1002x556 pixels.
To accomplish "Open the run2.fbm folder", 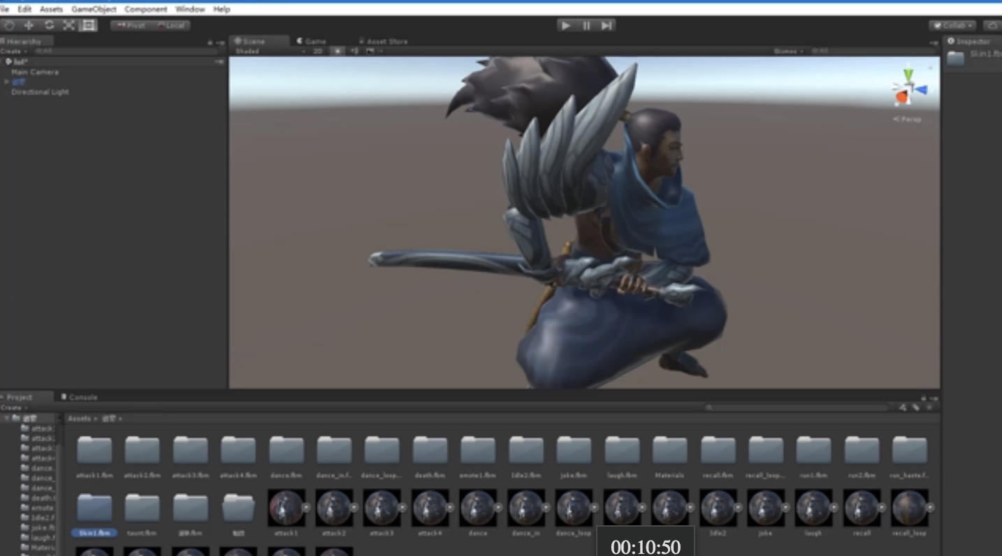I will tap(862, 450).
